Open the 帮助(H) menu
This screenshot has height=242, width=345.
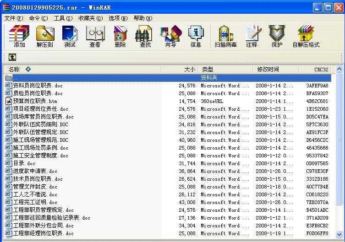(143, 18)
